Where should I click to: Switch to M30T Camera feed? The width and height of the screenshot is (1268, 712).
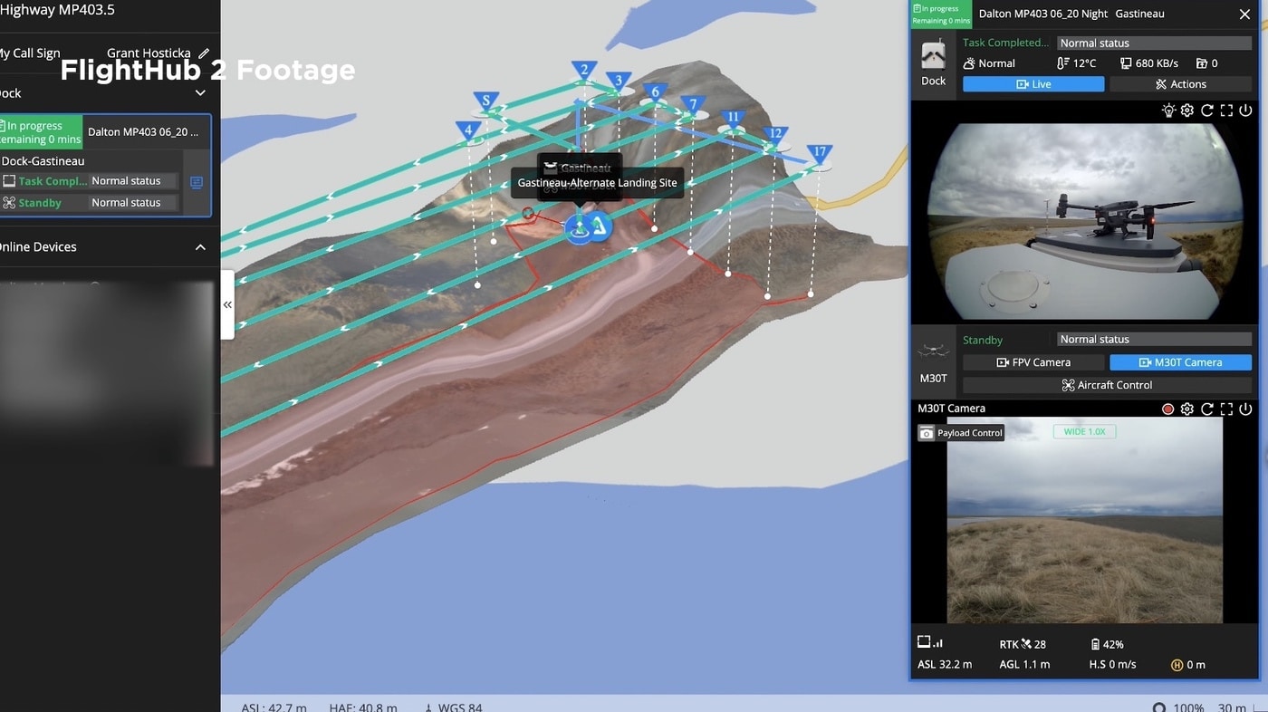click(1181, 362)
